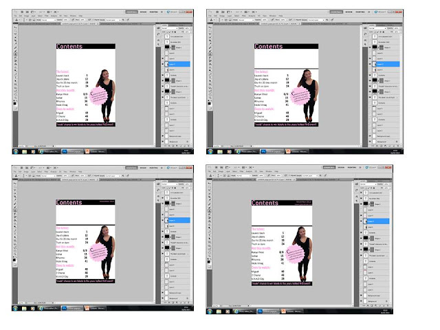Click Design workspace button in top-right screenshot
Screen dimensions: 440x330
click(349, 12)
